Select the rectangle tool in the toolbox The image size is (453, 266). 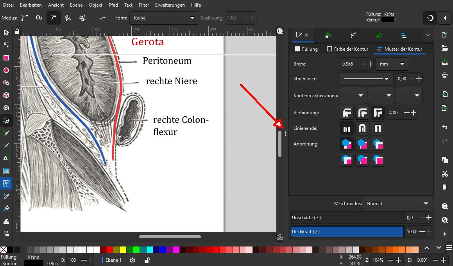click(6, 58)
